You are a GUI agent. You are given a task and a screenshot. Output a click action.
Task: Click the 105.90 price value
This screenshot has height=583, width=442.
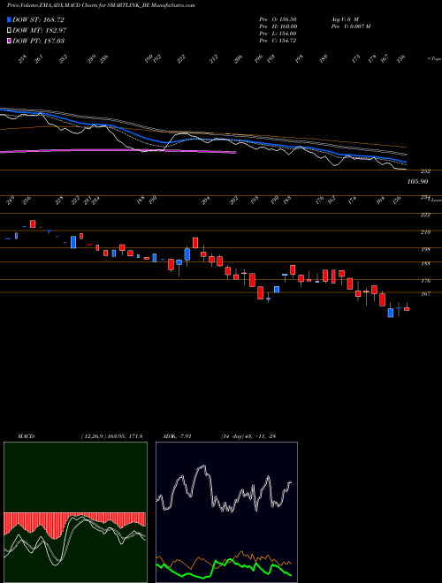point(417,181)
